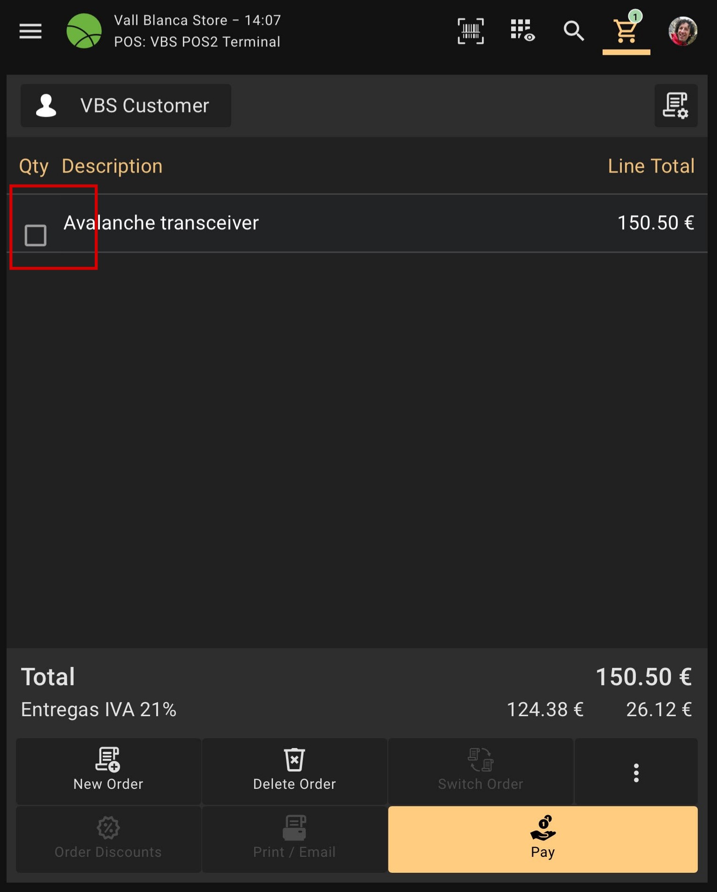Select the VBS Customer button
This screenshot has height=892, width=717.
click(x=126, y=106)
